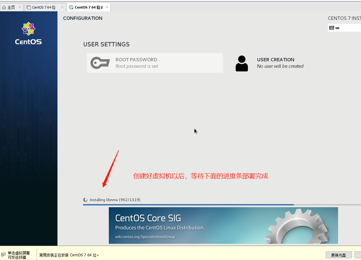Click the running VM icon on 位2 tab
Image resolution: width=361 pixels, height=260 pixels.
(x=71, y=7)
